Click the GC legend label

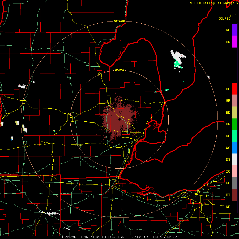(228, 183)
